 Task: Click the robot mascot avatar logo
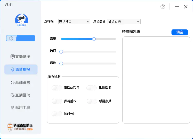(22, 20)
